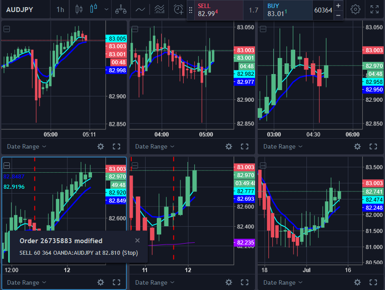Toggle the legend box on the top-right chart
385x290 pixels.
coord(263,29)
